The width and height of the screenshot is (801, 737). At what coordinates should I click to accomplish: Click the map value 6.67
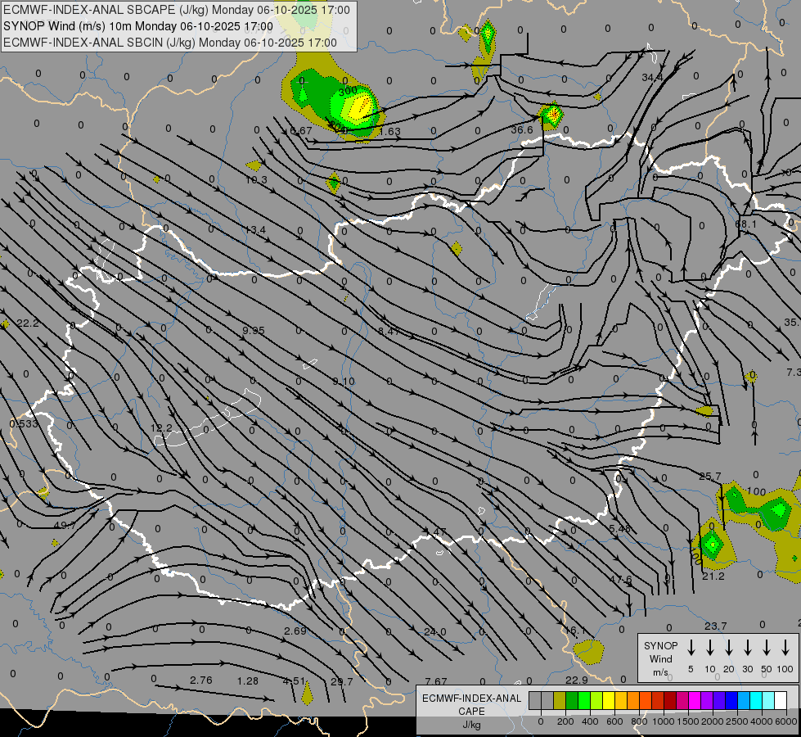tap(301, 131)
